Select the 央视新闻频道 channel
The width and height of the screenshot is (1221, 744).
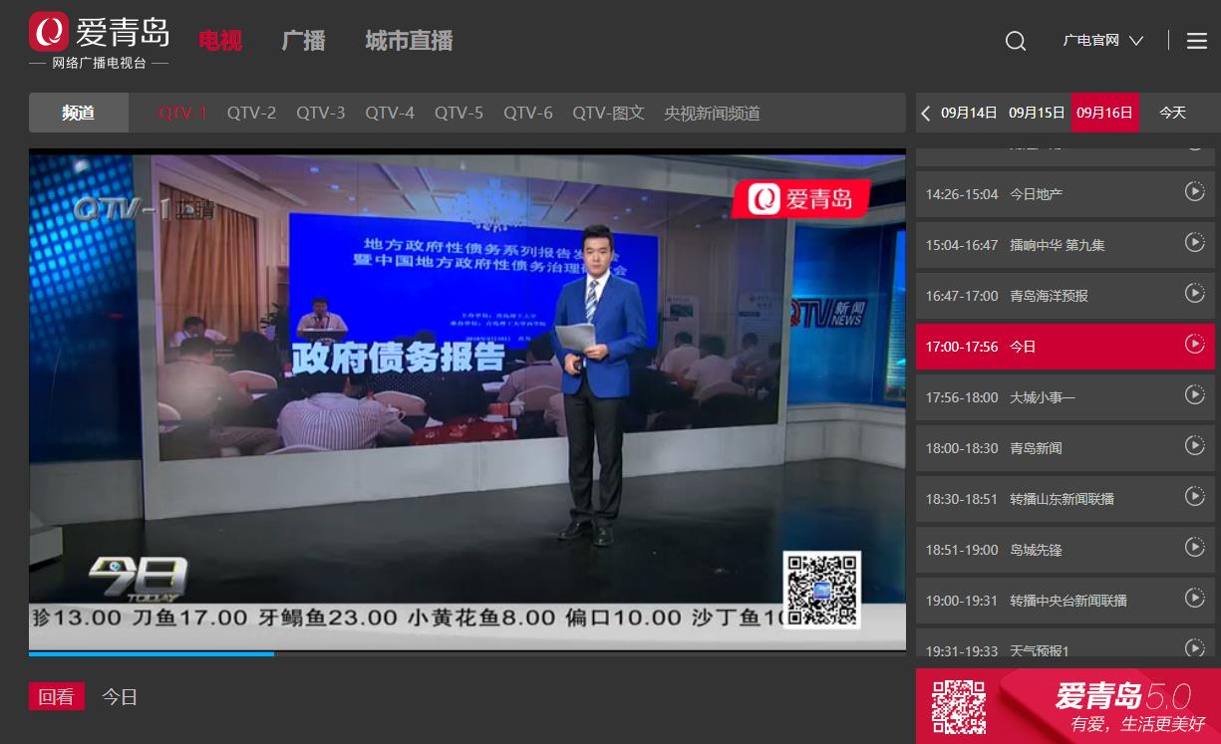[712, 114]
